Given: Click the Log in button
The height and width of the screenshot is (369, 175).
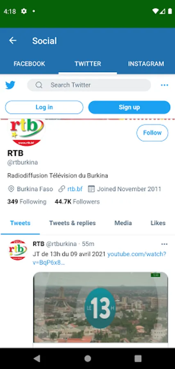Looking at the screenshot, I should coord(44,107).
